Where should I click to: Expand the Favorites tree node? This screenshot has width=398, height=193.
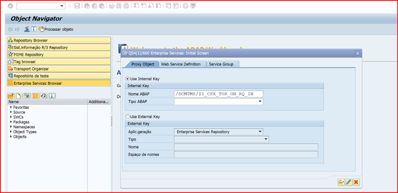11,108
